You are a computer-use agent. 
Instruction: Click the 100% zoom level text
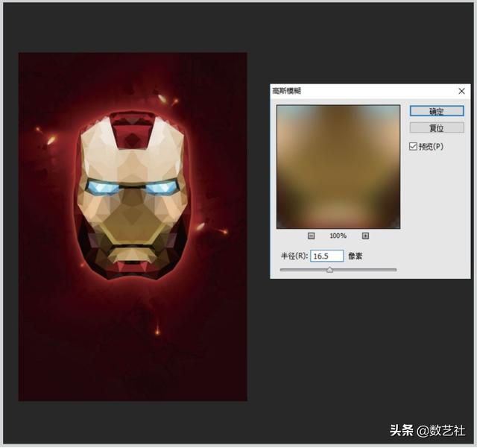pyautogui.click(x=338, y=236)
